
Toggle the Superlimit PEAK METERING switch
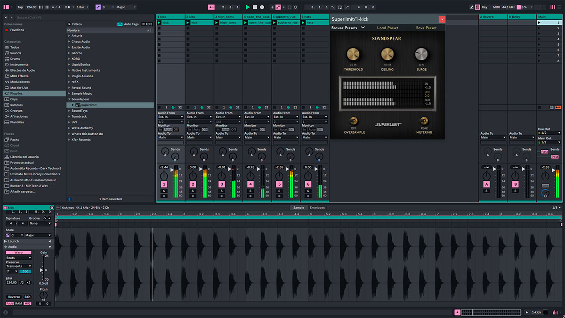424,122
